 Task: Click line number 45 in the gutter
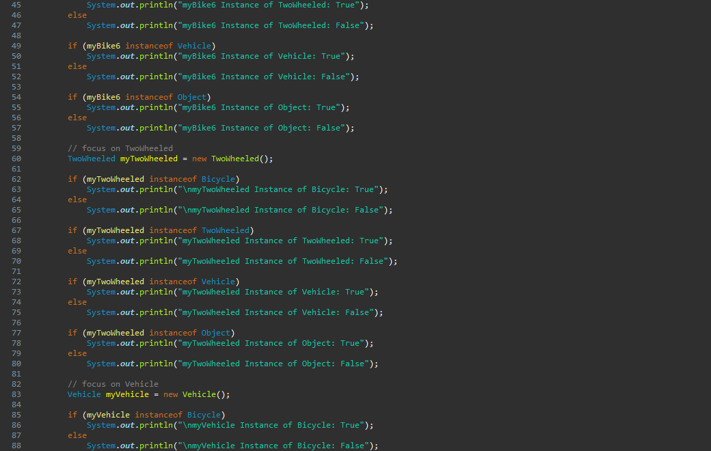coord(16,5)
